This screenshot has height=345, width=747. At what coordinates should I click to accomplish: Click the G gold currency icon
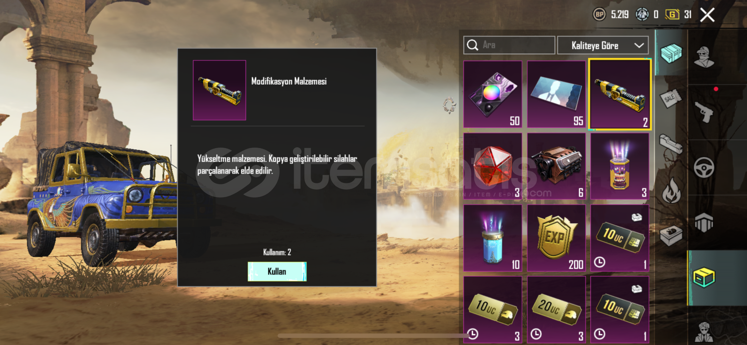[673, 14]
